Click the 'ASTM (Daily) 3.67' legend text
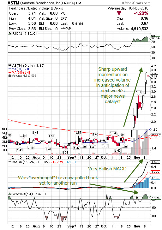 [28, 65]
